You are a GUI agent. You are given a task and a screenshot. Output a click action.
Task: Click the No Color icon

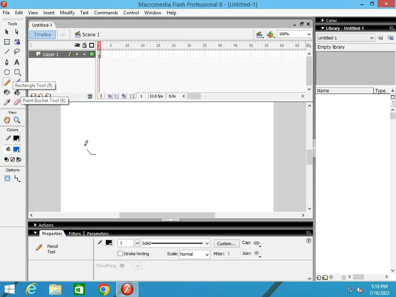tap(13, 159)
